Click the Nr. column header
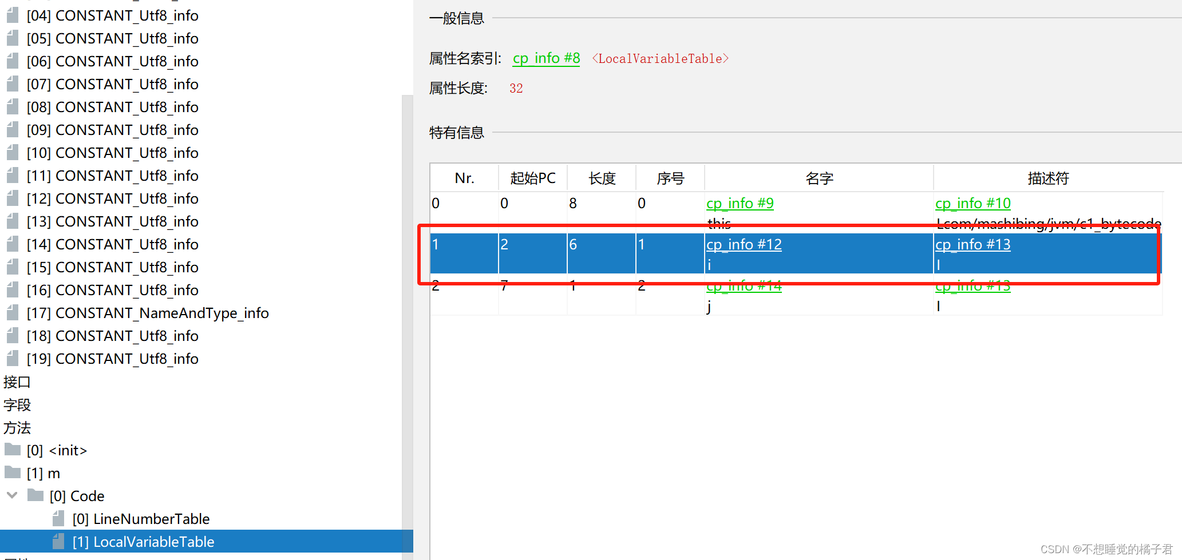The width and height of the screenshot is (1182, 560). pos(464,178)
